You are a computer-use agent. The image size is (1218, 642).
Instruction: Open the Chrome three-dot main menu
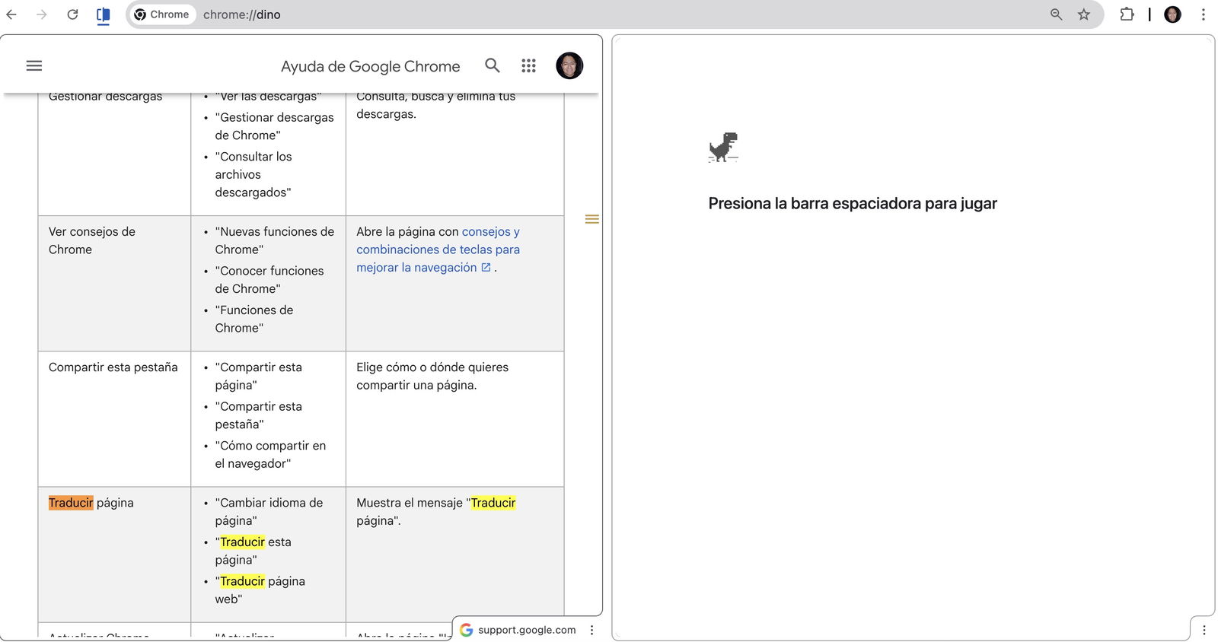pyautogui.click(x=1204, y=14)
